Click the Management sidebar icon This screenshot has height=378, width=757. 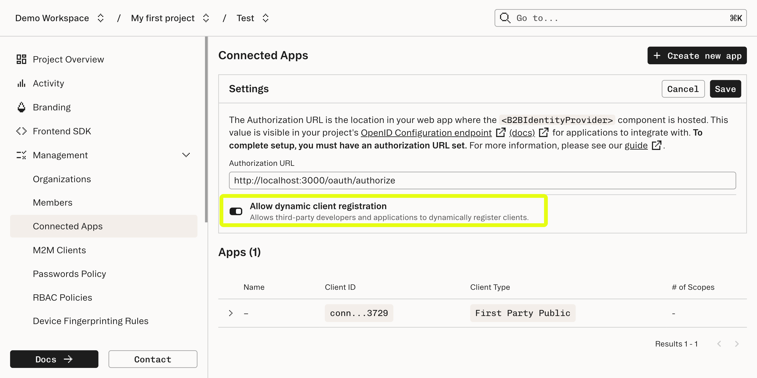tap(21, 155)
